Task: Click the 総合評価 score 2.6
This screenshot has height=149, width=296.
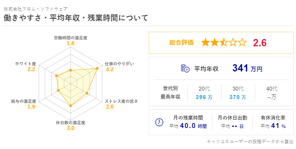Action: 260,43
